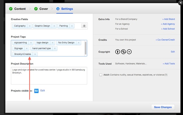Click the 'You own this project' text
183x115 pixels.
(126, 40)
